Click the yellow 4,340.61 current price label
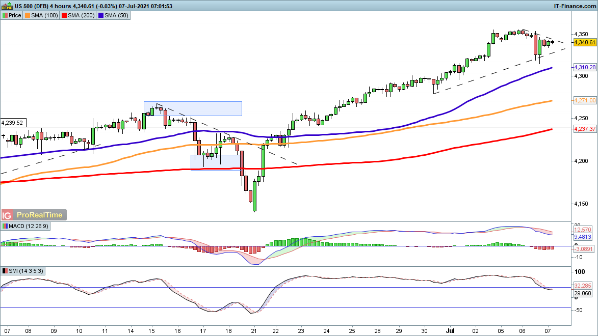598x336 pixels. point(585,42)
